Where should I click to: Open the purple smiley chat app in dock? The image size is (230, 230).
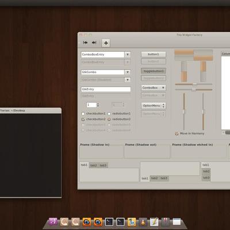pos(53,222)
